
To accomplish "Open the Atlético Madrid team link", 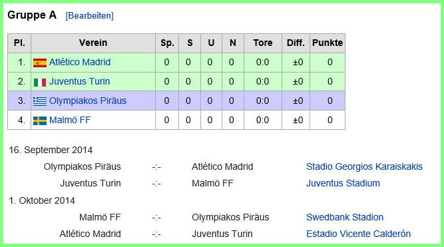I will tap(80, 62).
